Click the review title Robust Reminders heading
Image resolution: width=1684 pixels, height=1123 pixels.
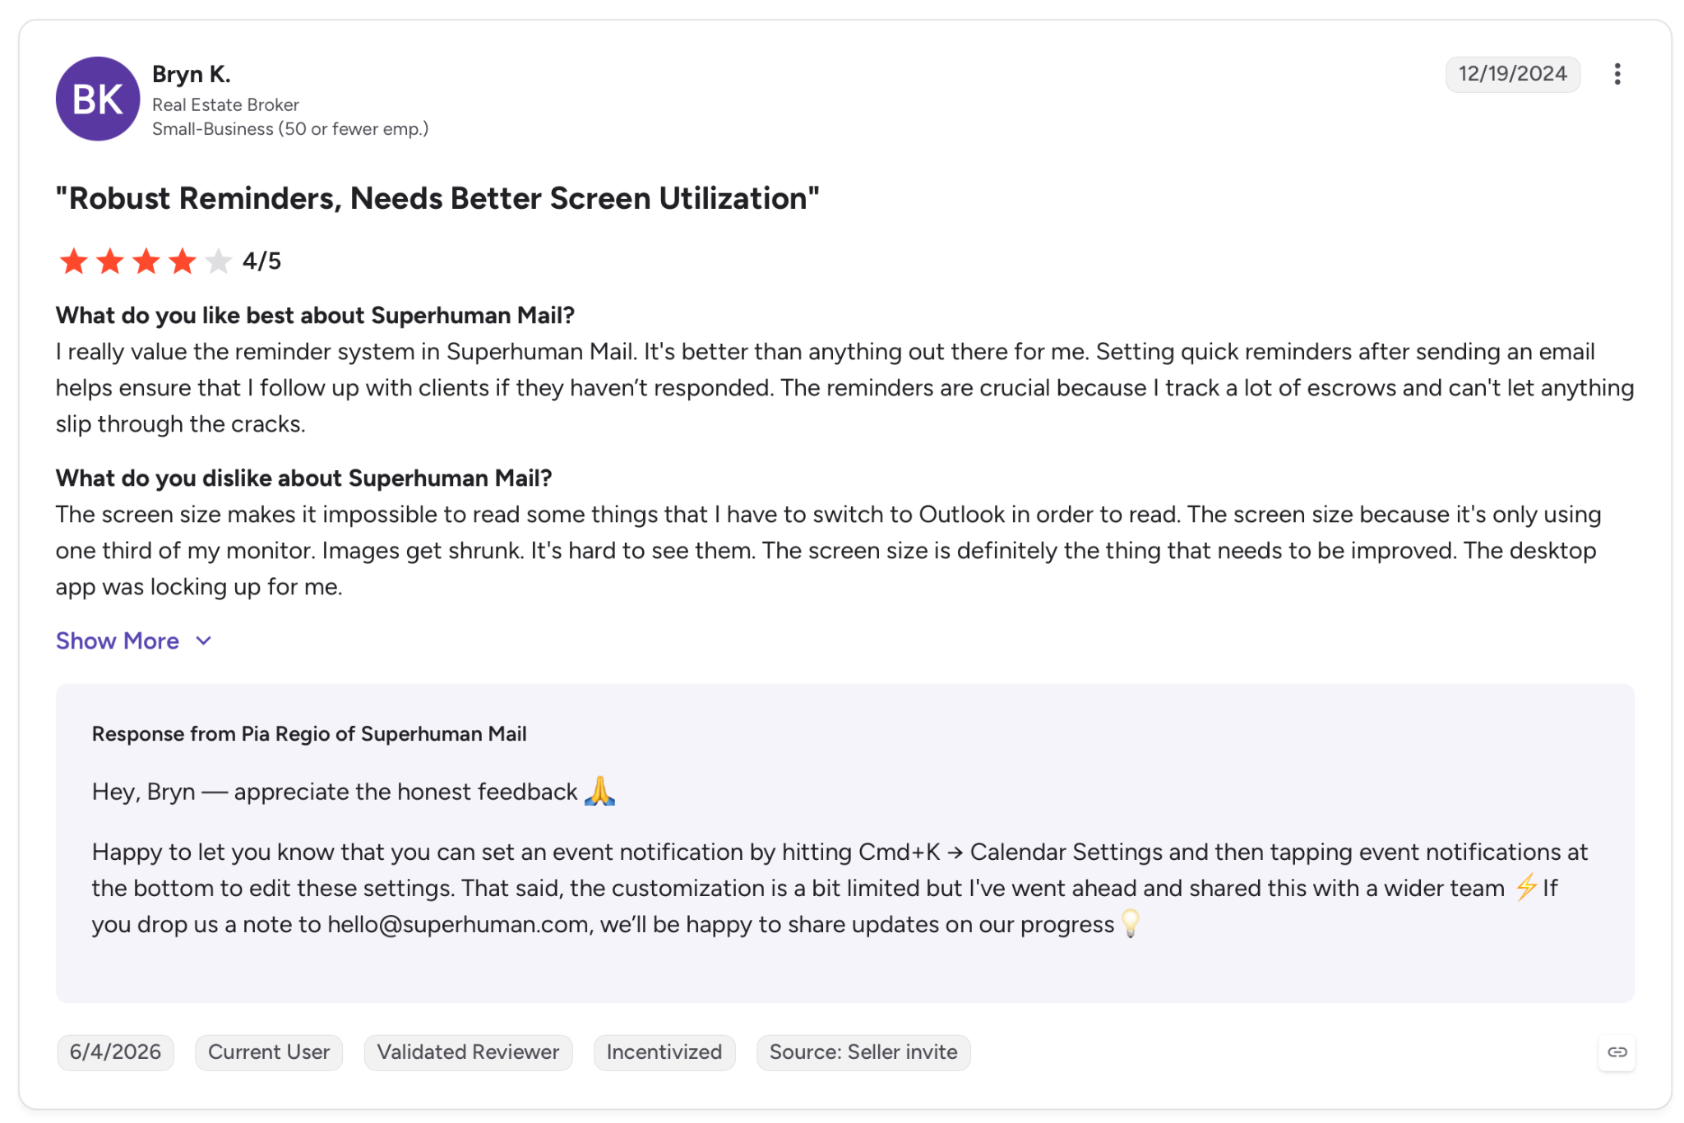click(x=437, y=198)
